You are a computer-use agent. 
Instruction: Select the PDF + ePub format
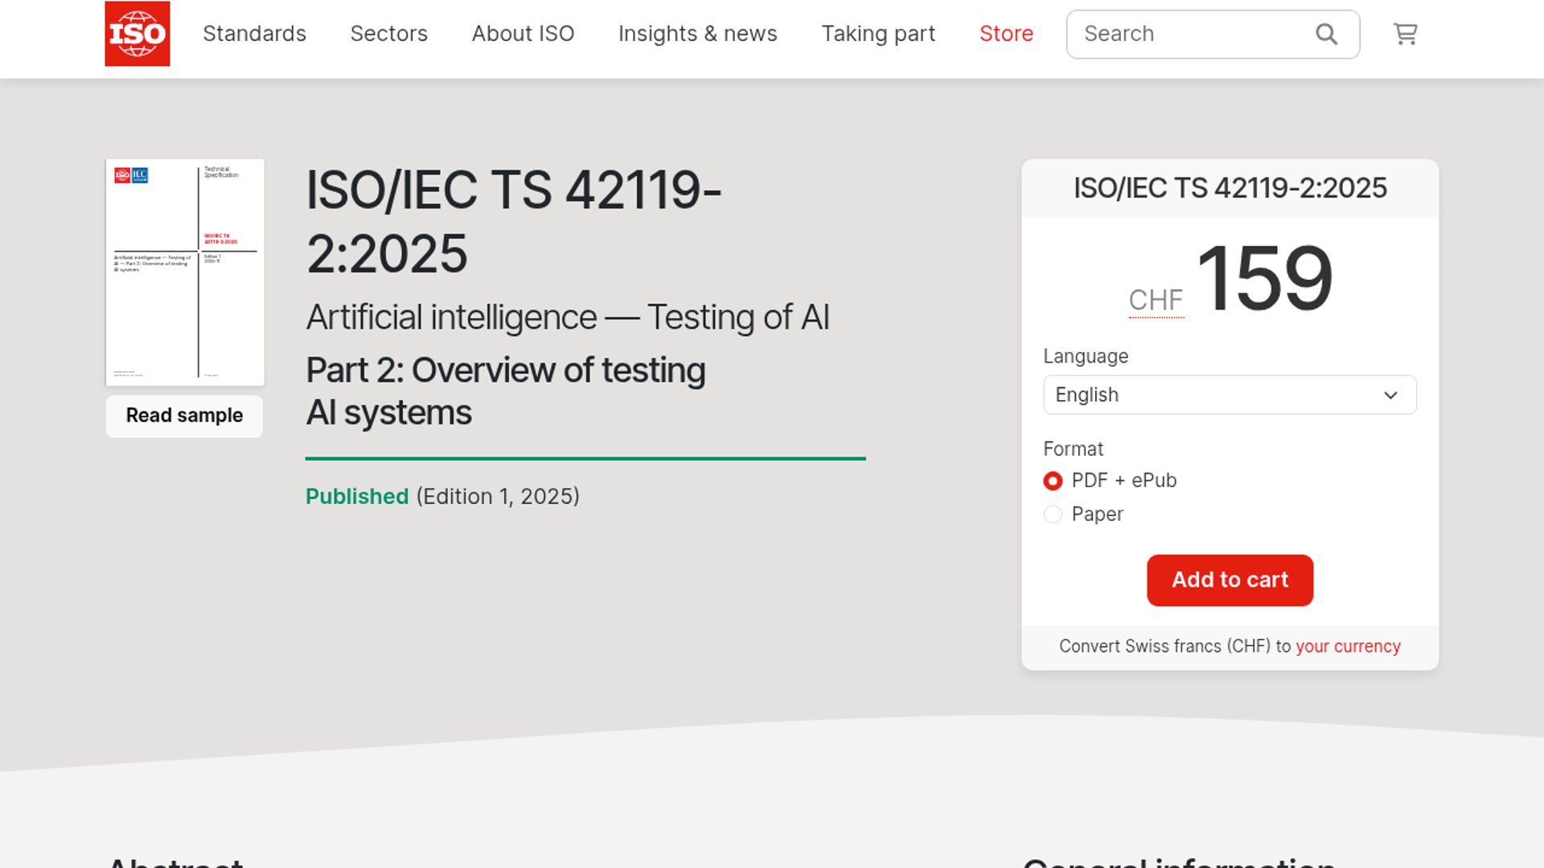1053,481
